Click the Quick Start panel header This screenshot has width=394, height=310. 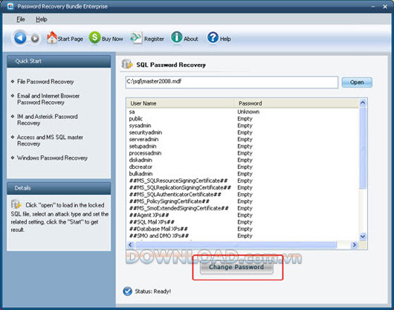tap(59, 61)
